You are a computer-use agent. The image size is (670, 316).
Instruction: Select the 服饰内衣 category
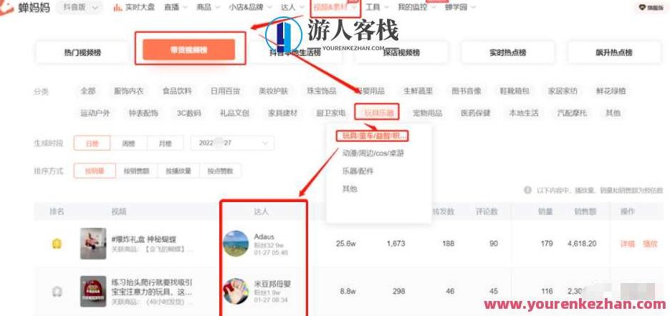click(x=128, y=91)
